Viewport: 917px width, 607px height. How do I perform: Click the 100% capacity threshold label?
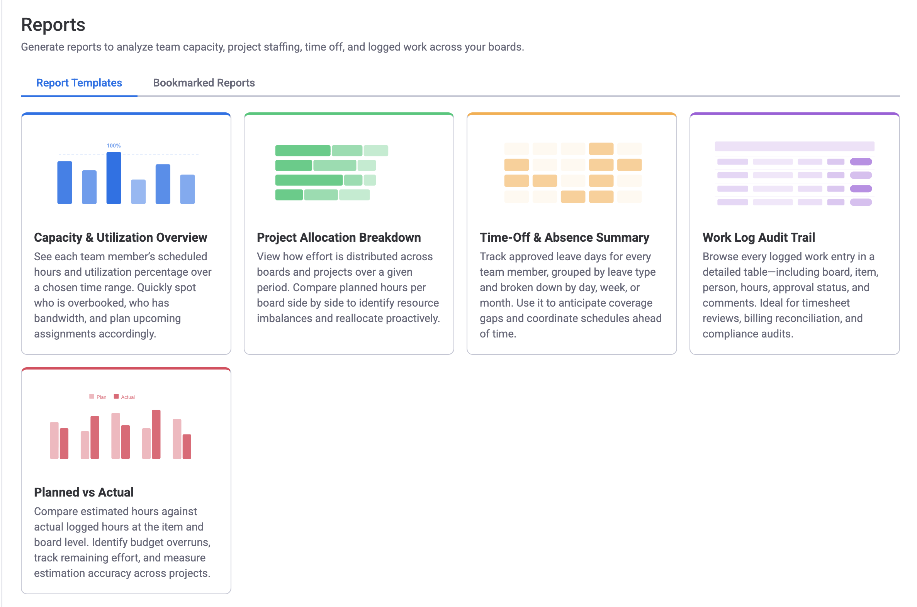[114, 146]
